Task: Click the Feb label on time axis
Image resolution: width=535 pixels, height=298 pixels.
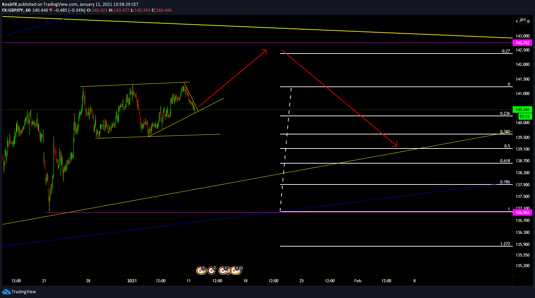Action: click(358, 281)
